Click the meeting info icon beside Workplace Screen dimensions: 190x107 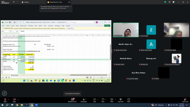(14, 2)
